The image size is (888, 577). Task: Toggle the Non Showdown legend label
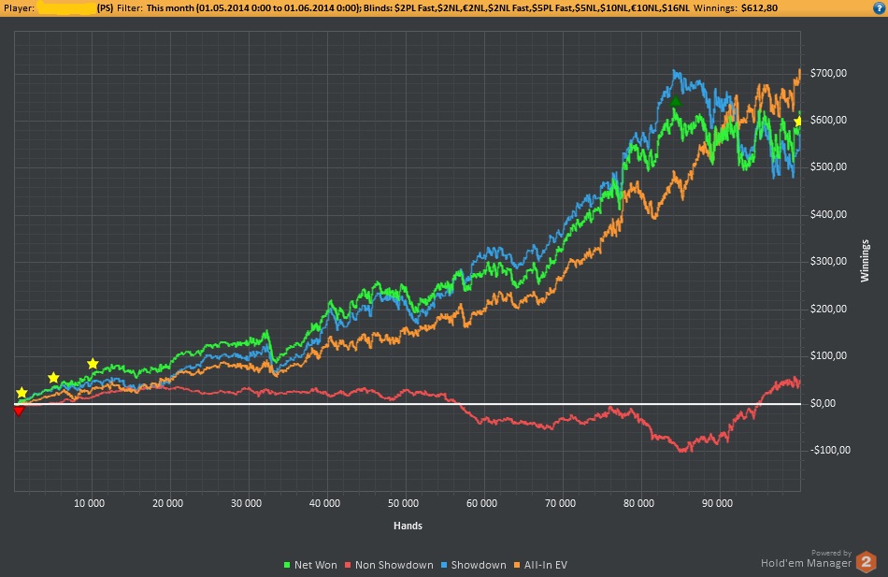click(x=394, y=565)
